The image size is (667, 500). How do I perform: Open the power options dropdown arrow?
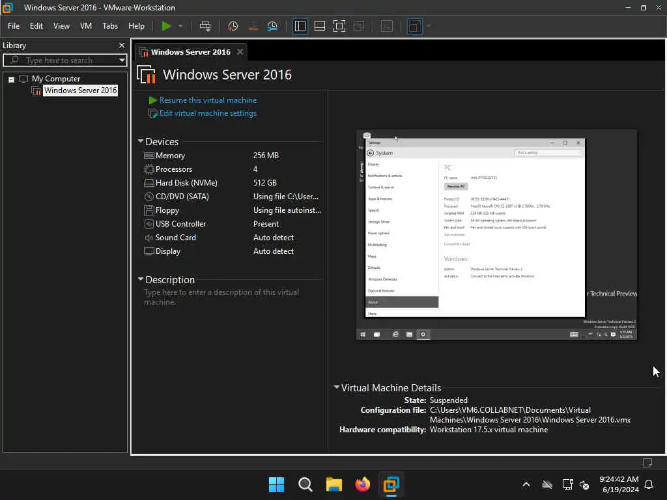tap(180, 26)
